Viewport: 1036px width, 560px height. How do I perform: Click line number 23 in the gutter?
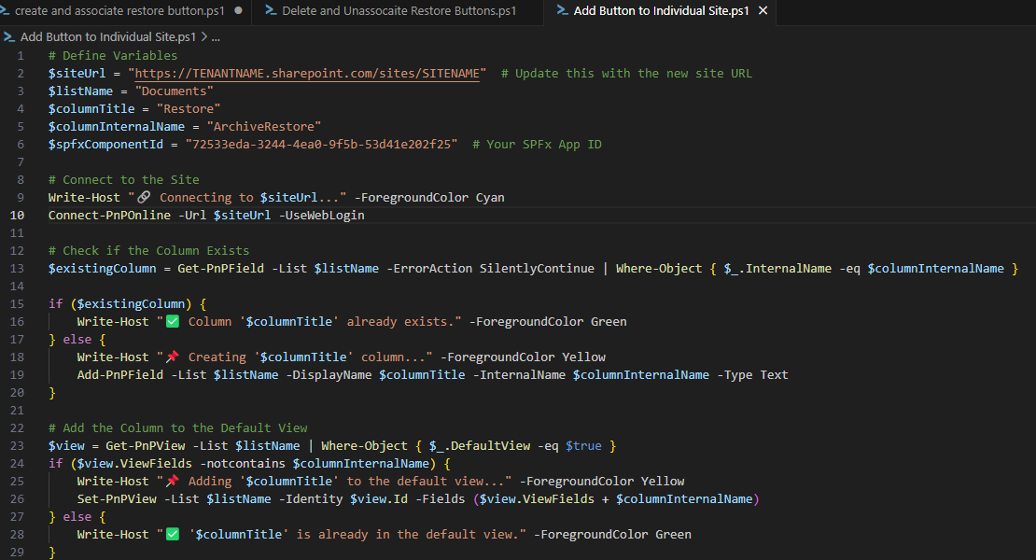tap(20, 446)
